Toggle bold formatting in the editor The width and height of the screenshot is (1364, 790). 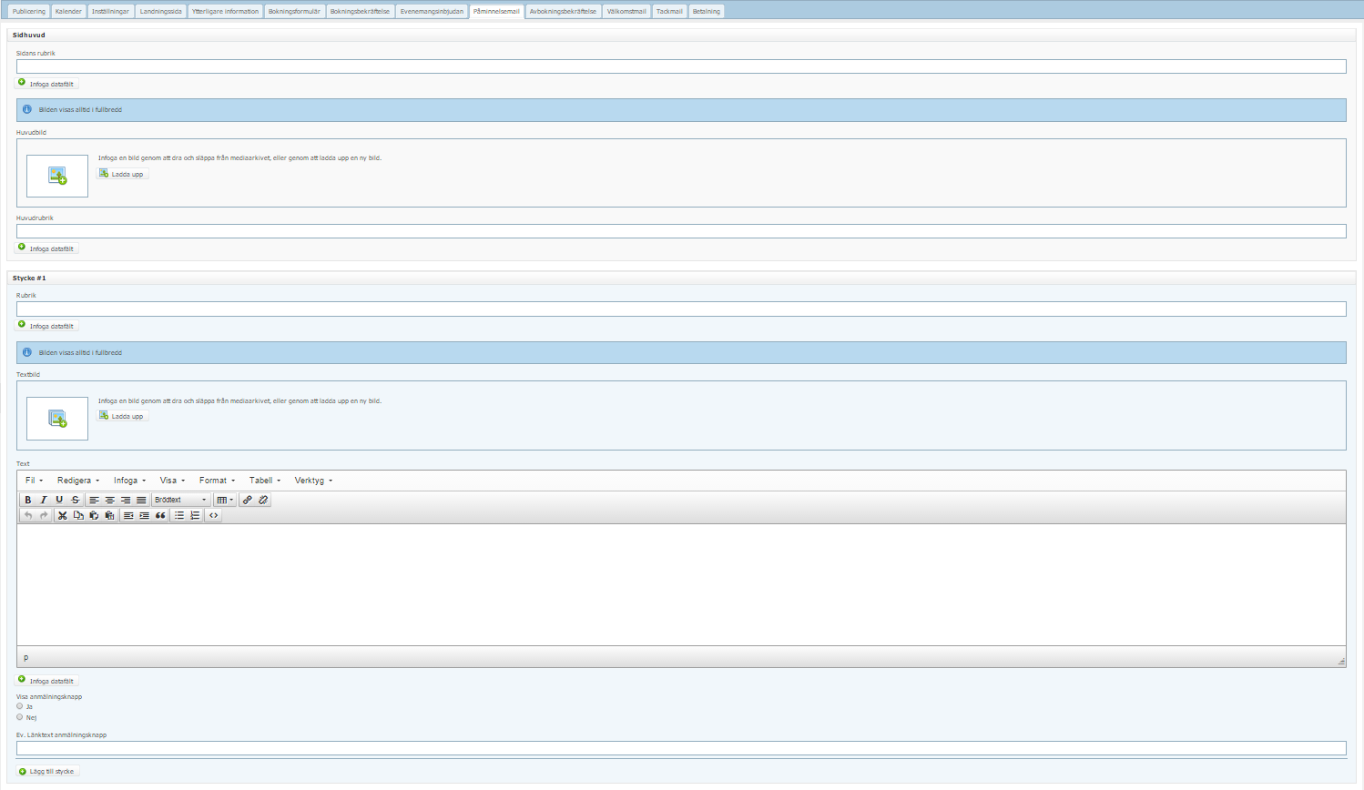tap(28, 500)
